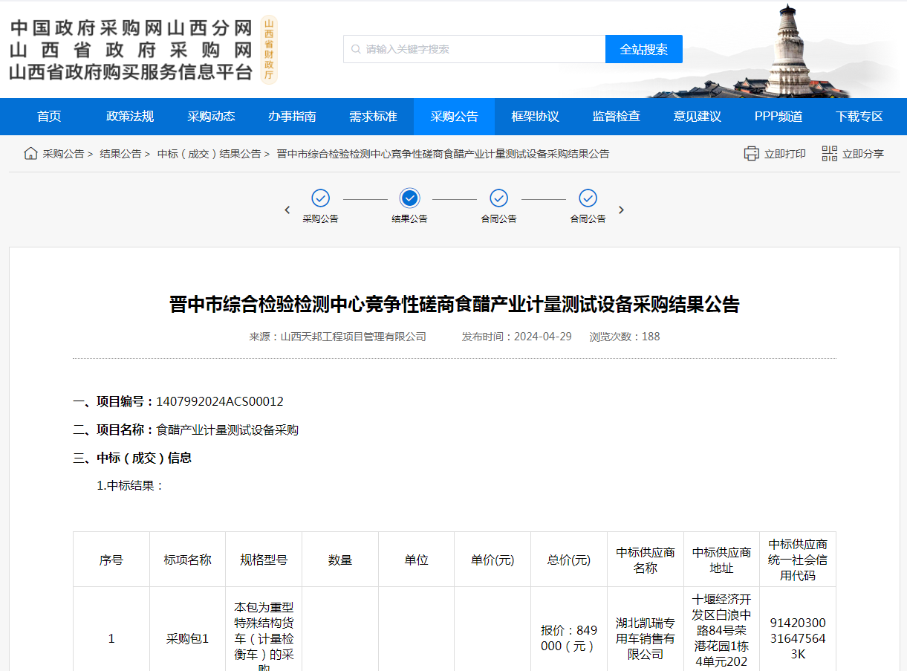
Task: Click the magnifier icon in the search box
Action: (354, 48)
